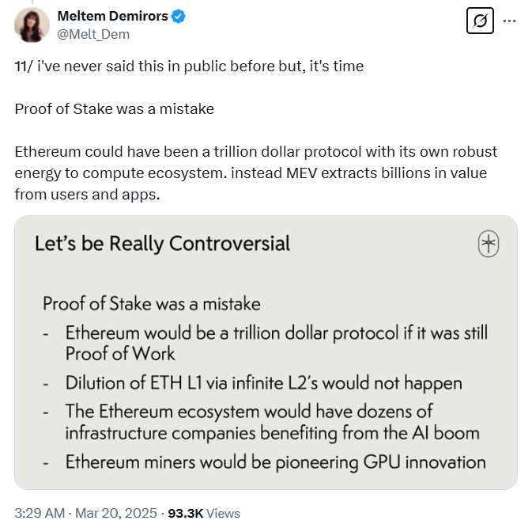Screen dimensions: 532x528
Task: Open the Grok explain-post icon
Action: [479, 21]
